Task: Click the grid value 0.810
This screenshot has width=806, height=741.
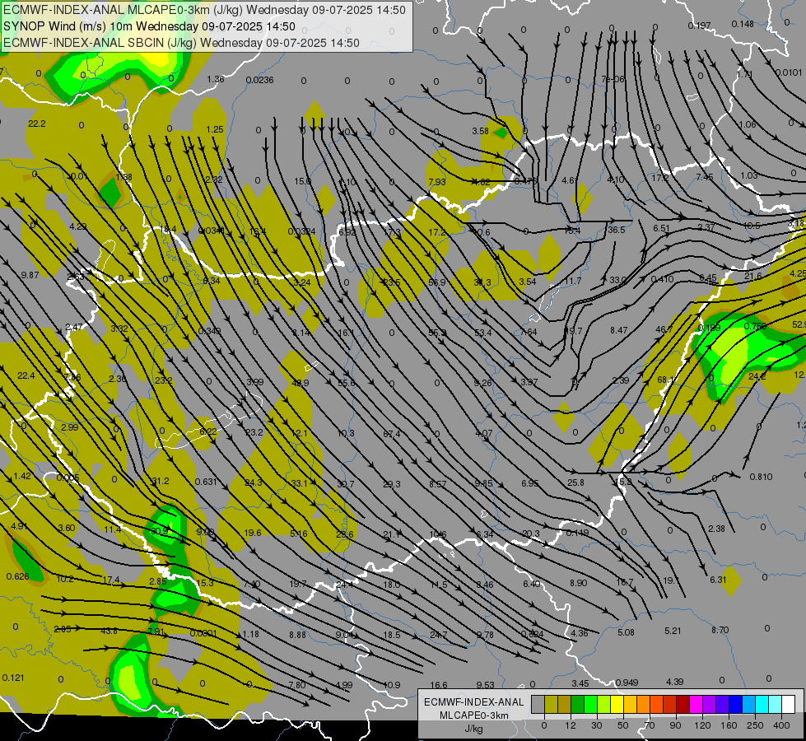Action: click(x=762, y=477)
